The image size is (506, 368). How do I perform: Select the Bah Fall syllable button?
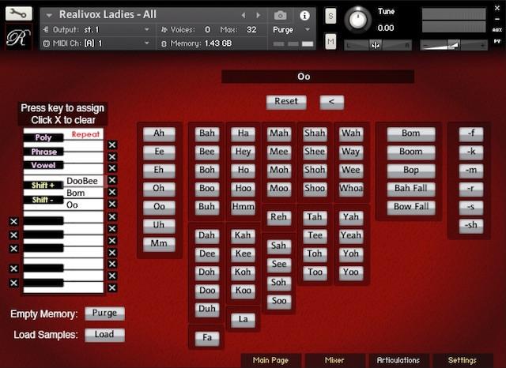tap(411, 189)
